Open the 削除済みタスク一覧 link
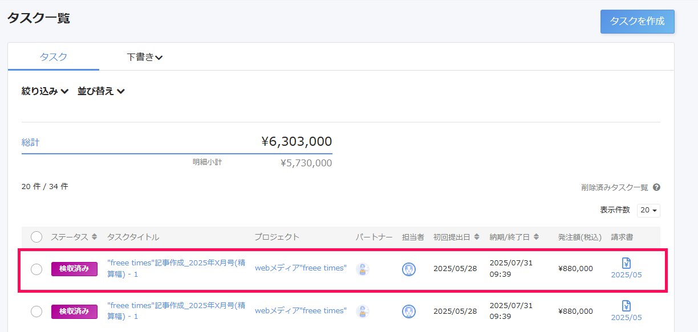The height and width of the screenshot is (332, 698). coord(614,187)
